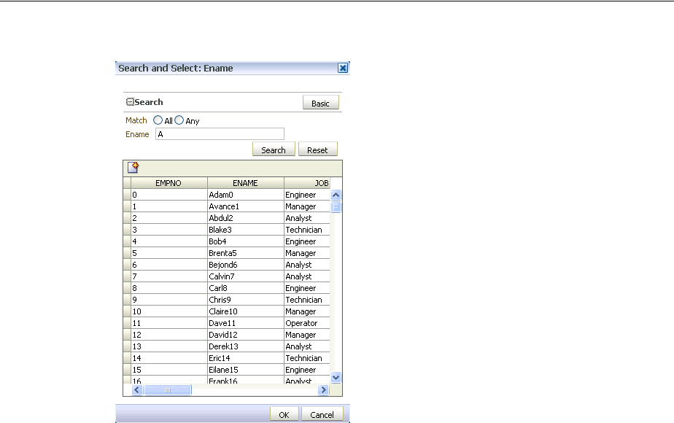Image resolution: width=674 pixels, height=423 pixels.
Task: Switch to Basic search mode
Action: tap(321, 103)
